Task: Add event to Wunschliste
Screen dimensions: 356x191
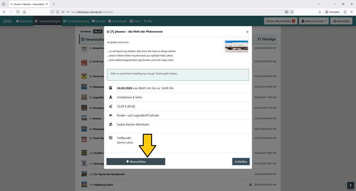Action: coord(136,162)
